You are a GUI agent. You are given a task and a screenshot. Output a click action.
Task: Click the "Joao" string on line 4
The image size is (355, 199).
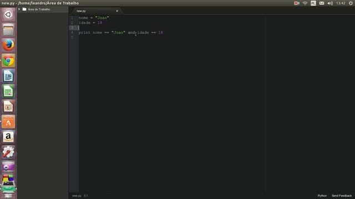pyautogui.click(x=118, y=33)
